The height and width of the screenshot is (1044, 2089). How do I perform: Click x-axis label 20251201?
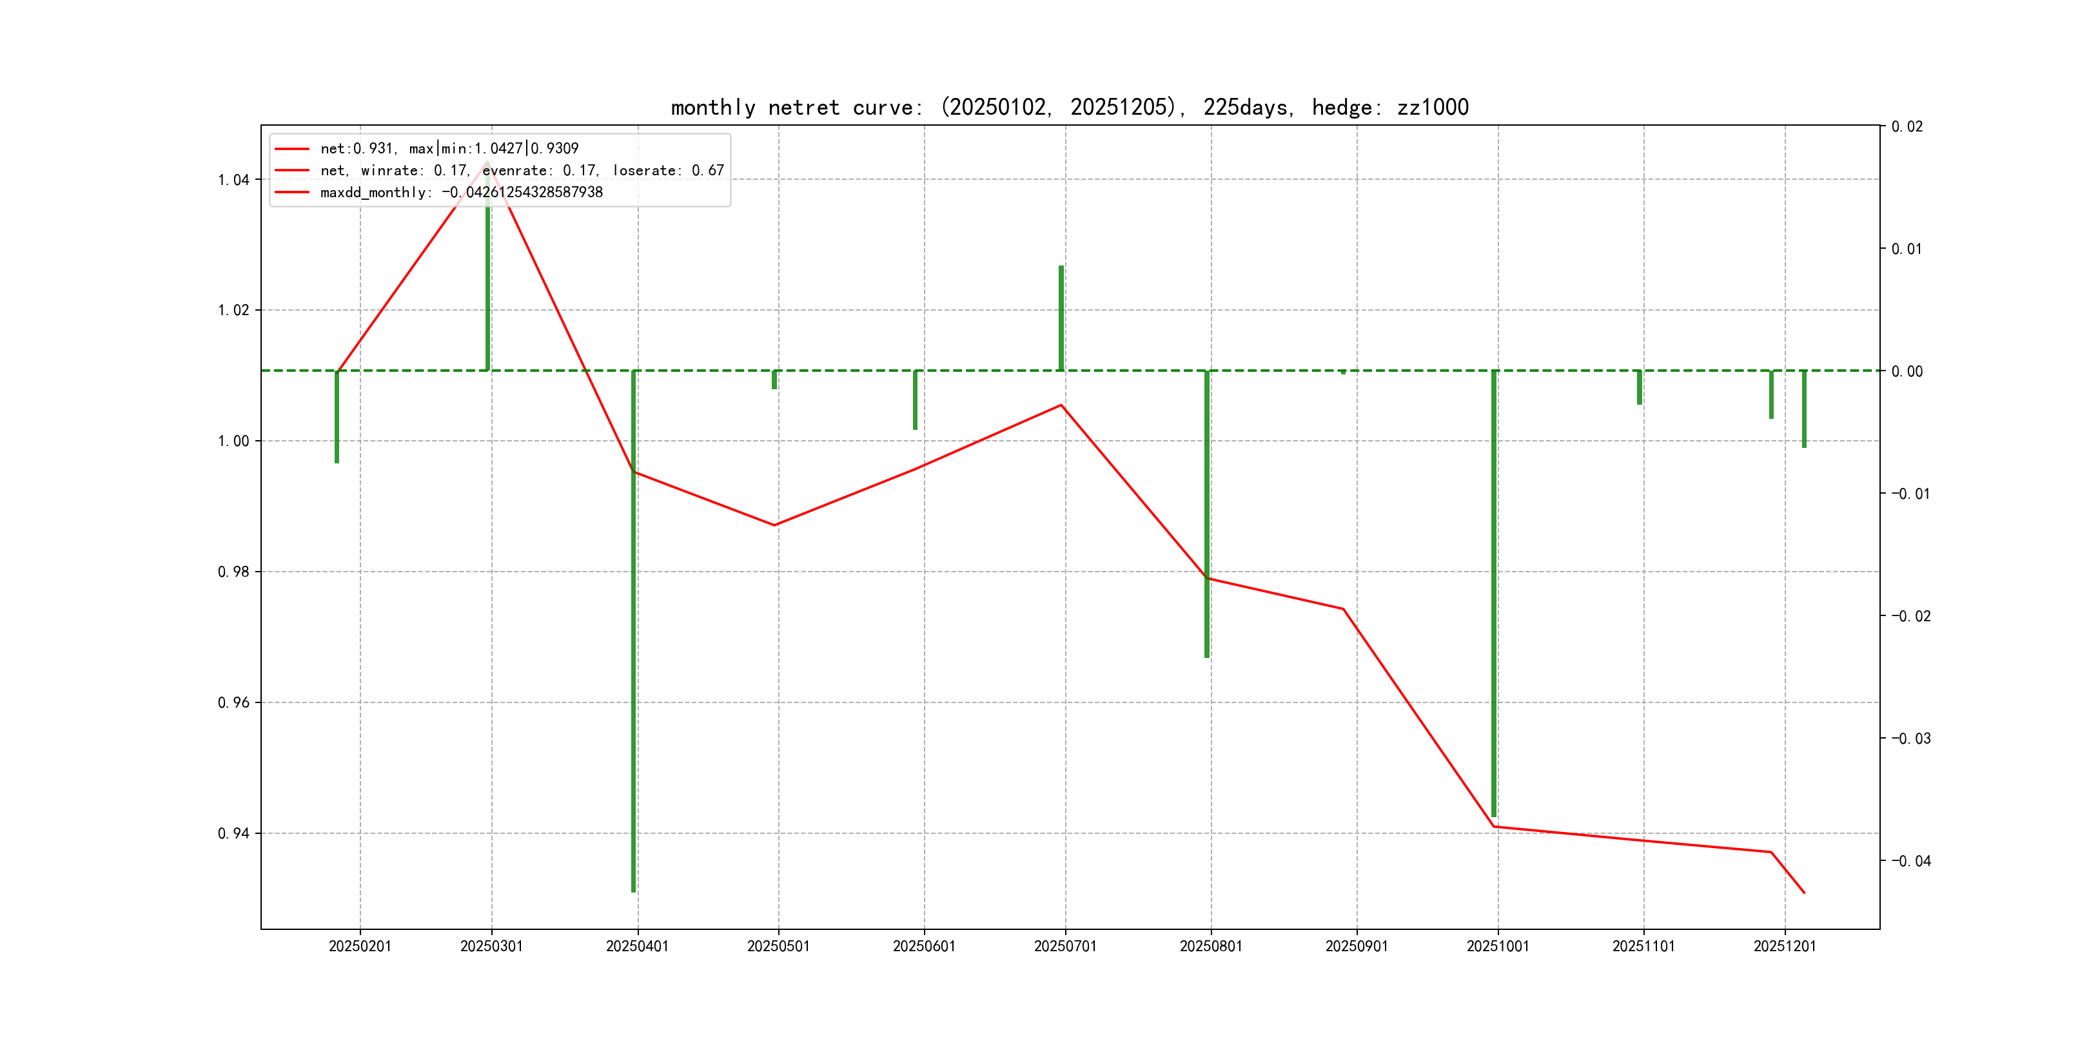point(1785,946)
